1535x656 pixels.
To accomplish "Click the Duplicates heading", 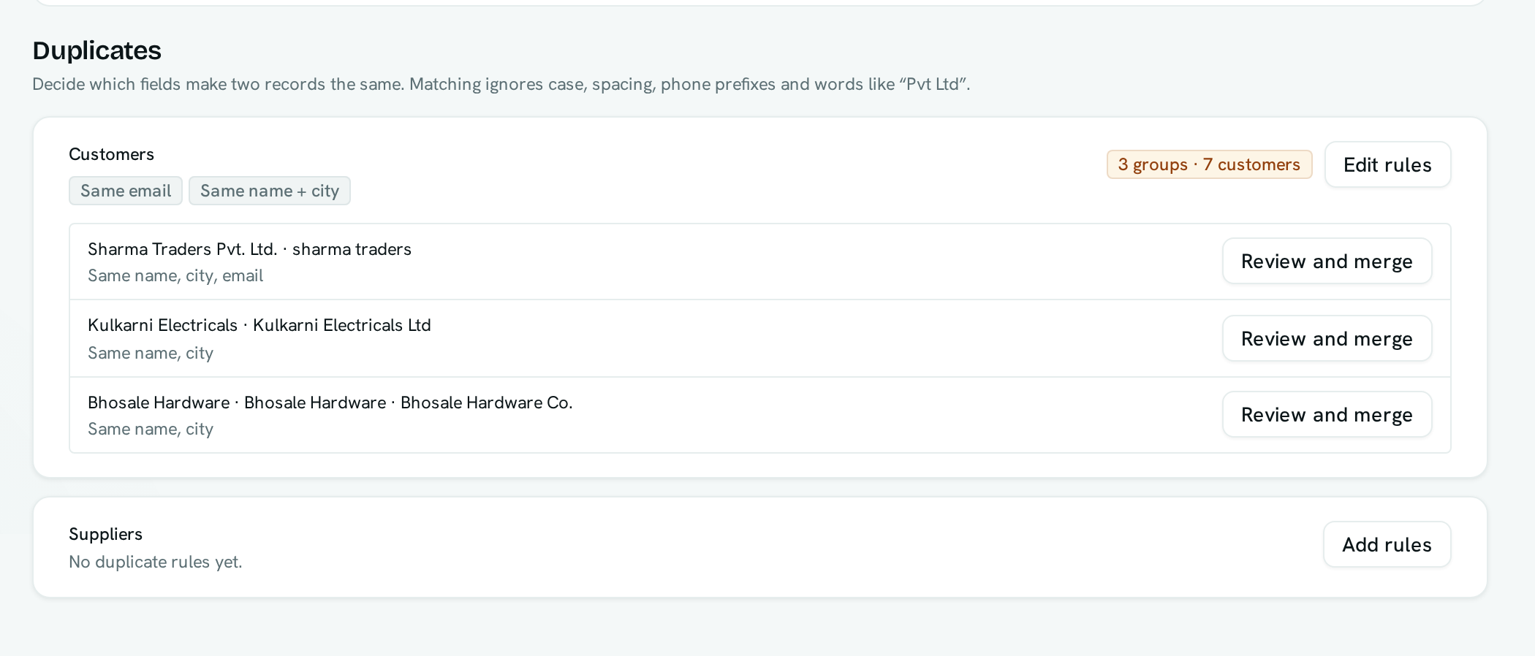I will 97,50.
